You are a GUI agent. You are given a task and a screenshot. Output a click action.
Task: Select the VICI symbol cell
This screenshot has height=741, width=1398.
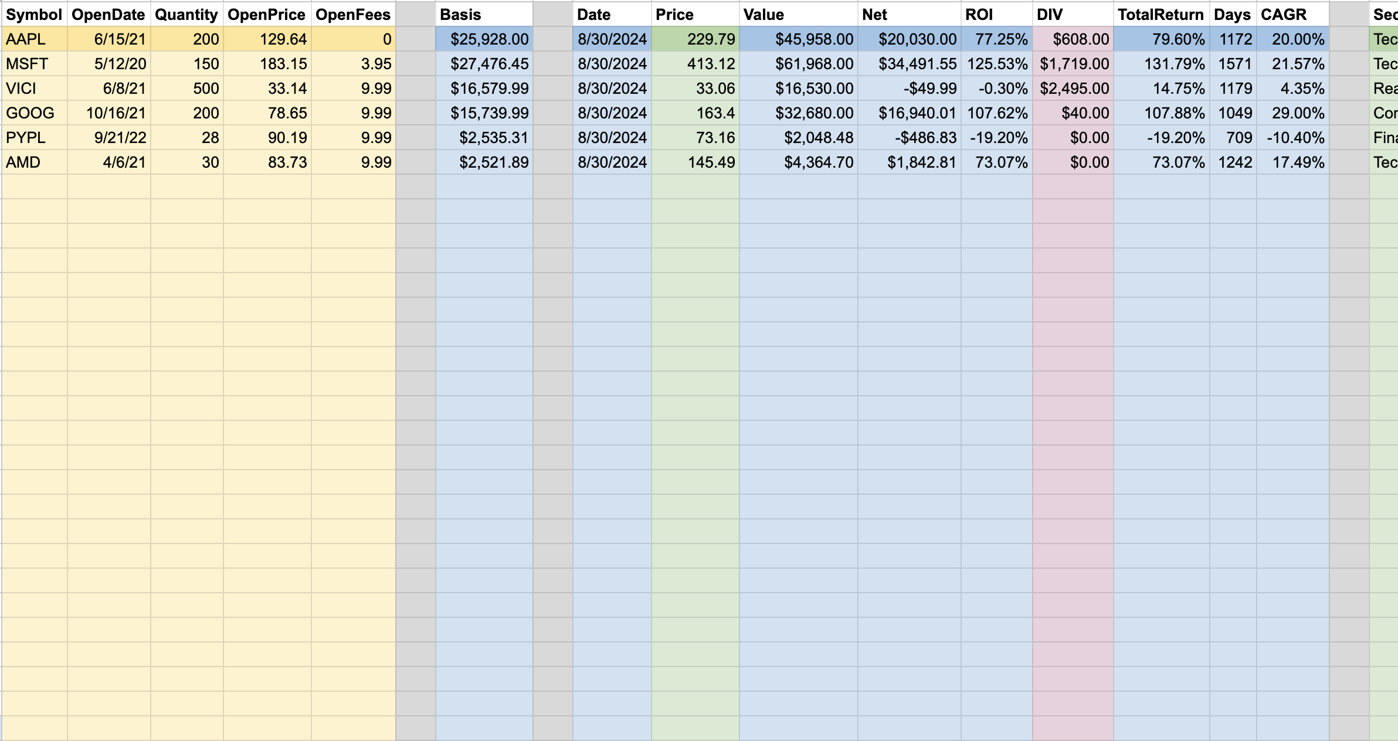35,89
